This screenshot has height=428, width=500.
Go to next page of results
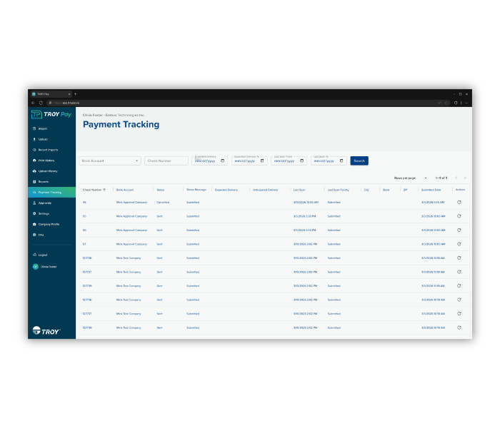pos(465,178)
